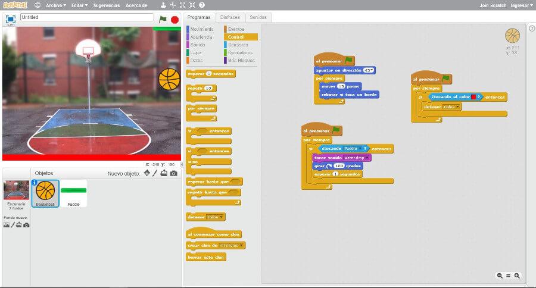
Task: Click count value in repetir block
Action: click(x=208, y=88)
